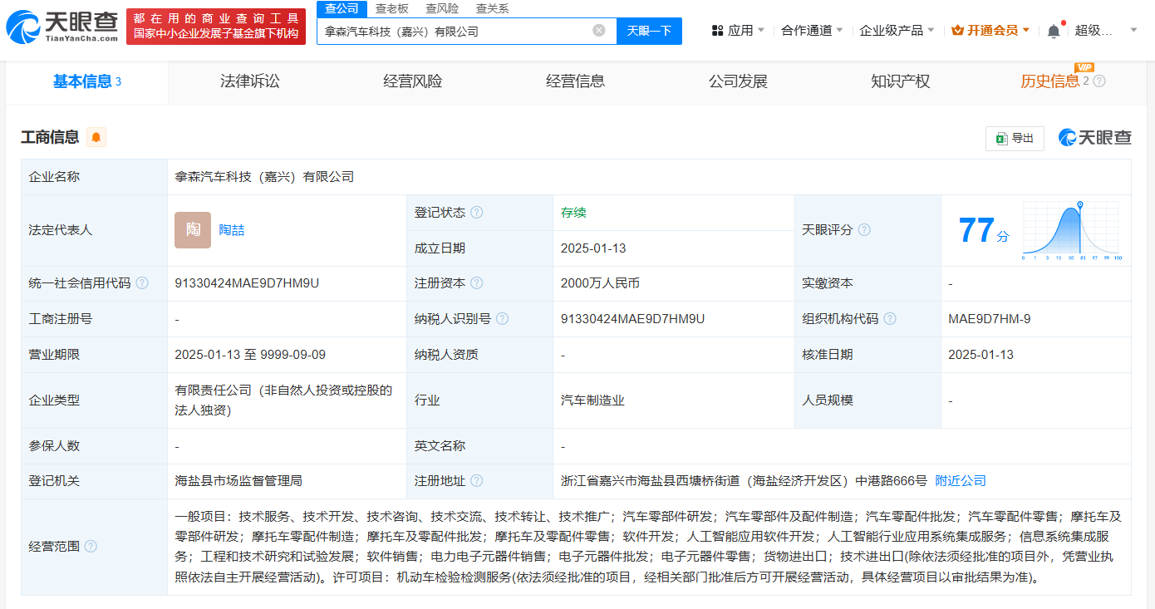
Task: Click help icon beside 注册地址
Action: pos(476,481)
